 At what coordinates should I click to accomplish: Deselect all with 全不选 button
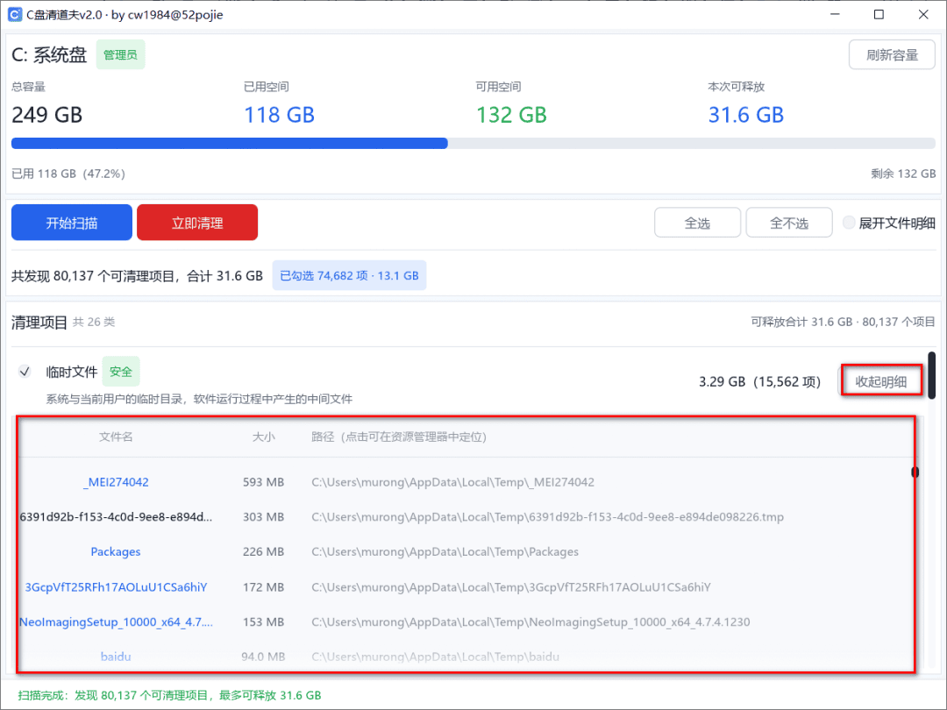point(789,224)
